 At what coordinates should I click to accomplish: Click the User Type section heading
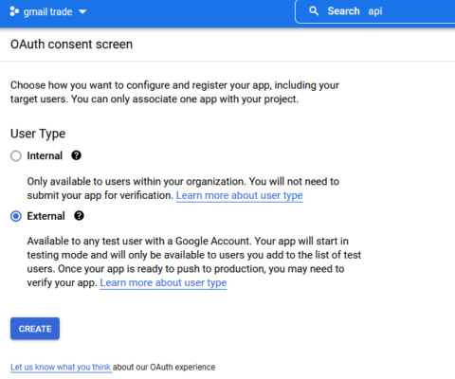coord(38,134)
